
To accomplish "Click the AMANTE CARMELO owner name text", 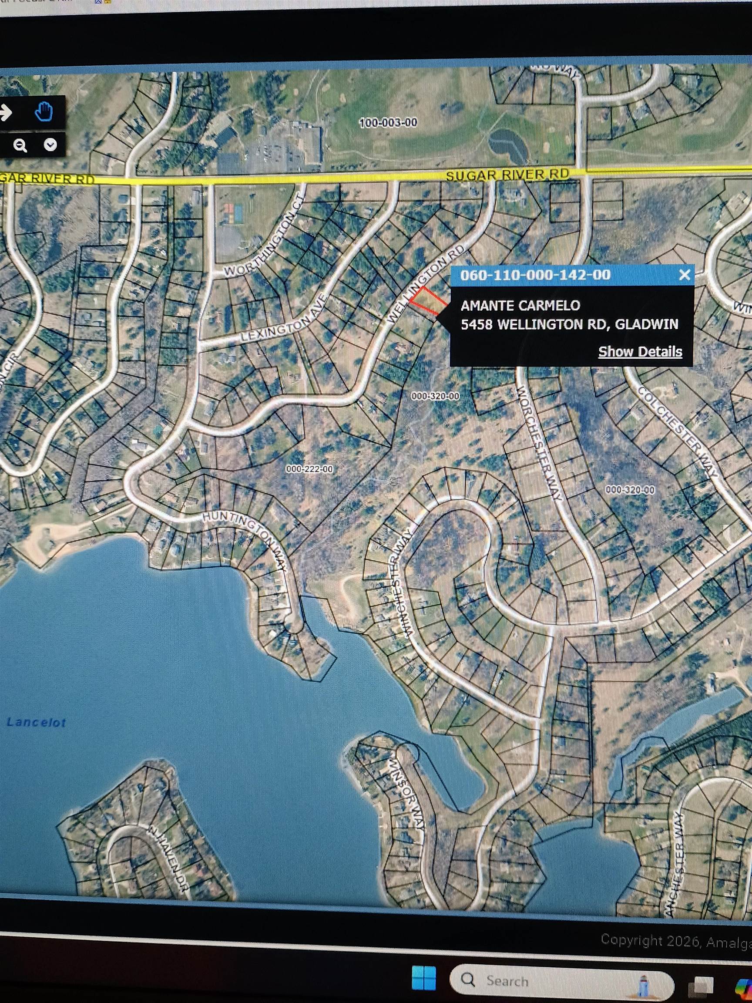I will (x=520, y=306).
